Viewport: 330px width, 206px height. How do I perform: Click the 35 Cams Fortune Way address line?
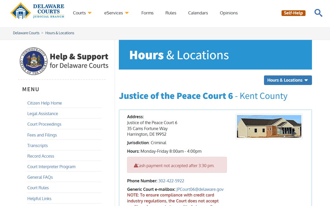coord(147,128)
